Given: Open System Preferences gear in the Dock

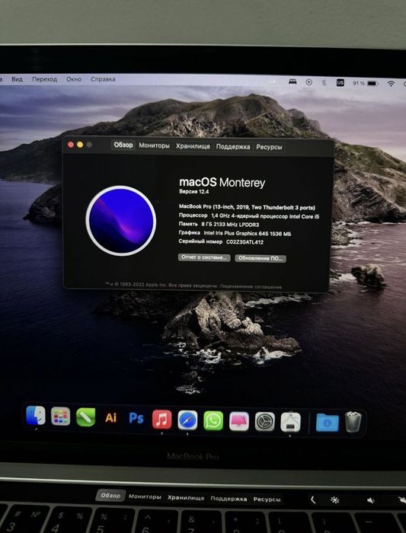Looking at the screenshot, I should [264, 422].
